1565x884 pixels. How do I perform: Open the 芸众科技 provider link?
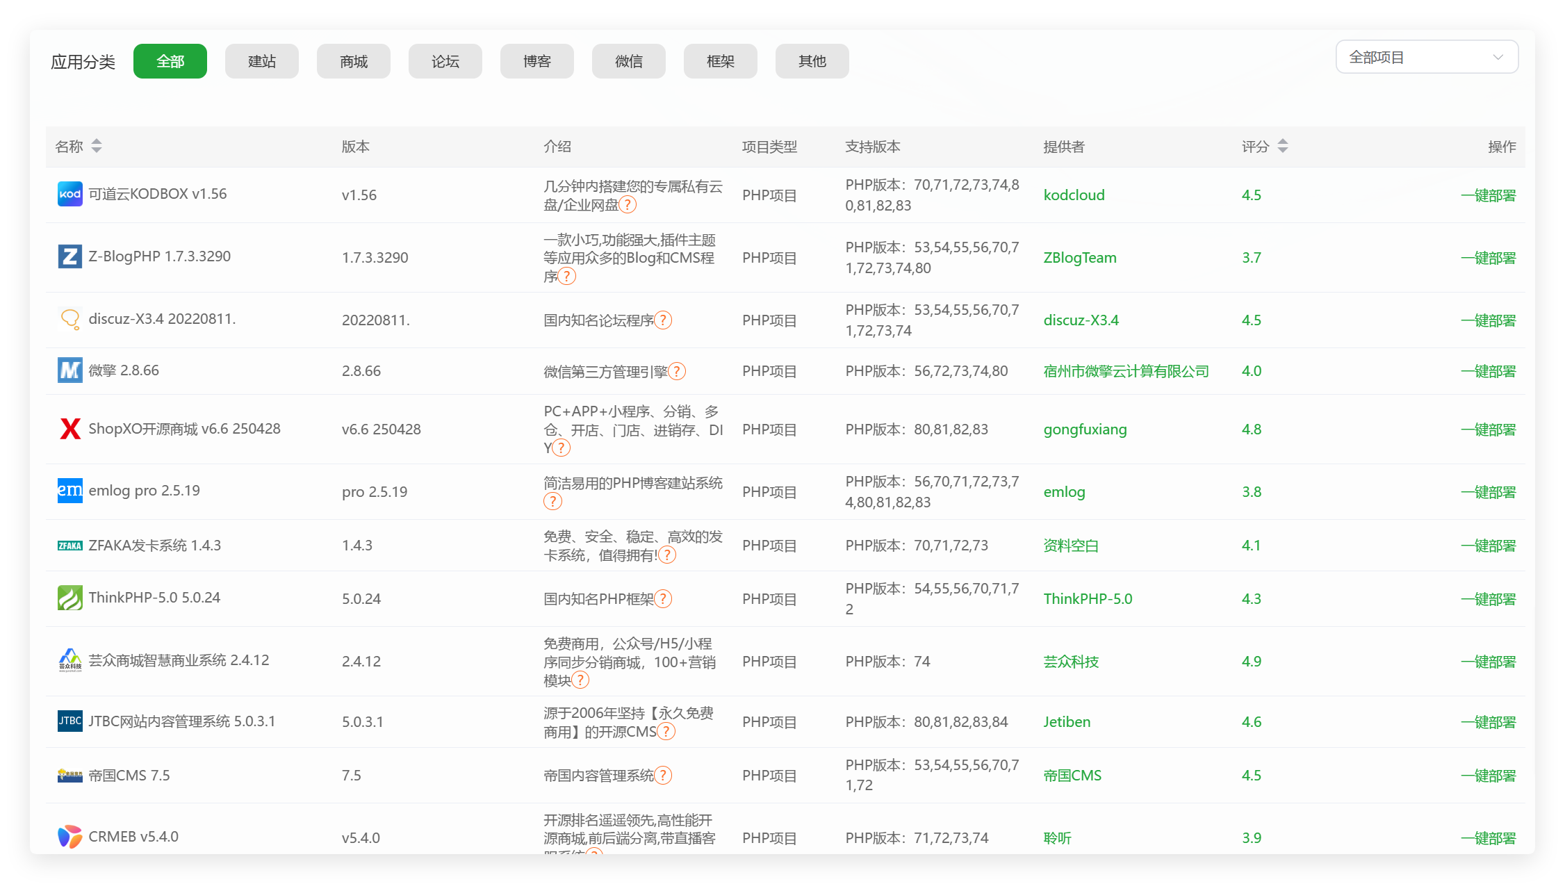pos(1071,662)
